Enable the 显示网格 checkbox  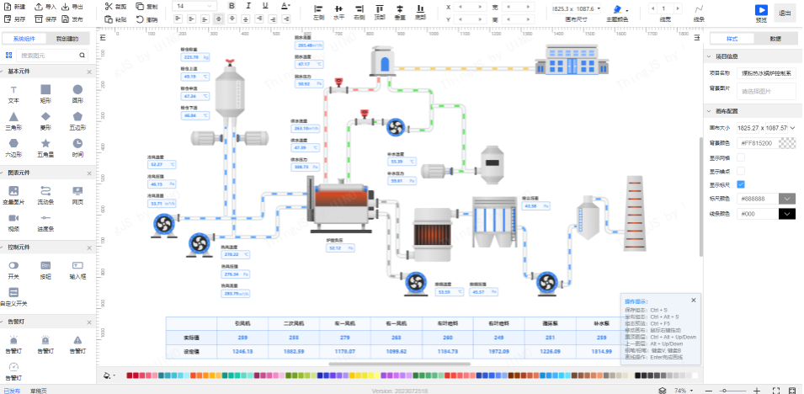741,157
